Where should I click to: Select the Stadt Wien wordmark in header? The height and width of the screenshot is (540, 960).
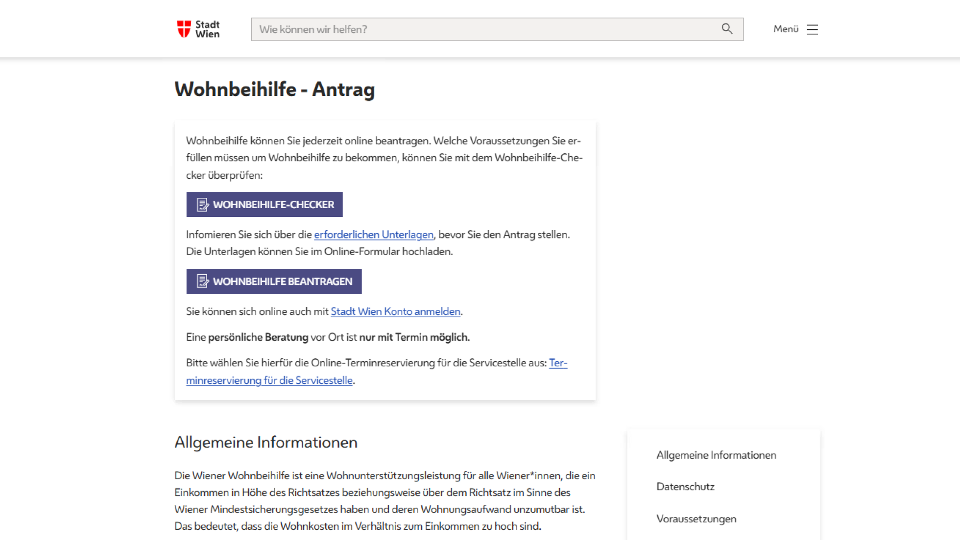[207, 29]
